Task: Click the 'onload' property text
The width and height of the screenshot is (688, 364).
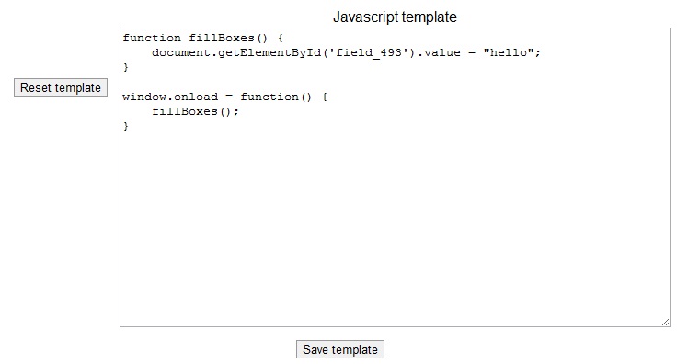Action: click(x=196, y=97)
